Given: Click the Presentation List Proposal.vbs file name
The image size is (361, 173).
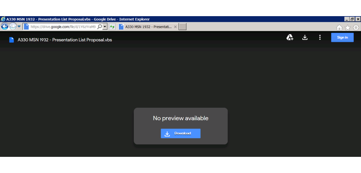Looking at the screenshot, I should pyautogui.click(x=65, y=40).
